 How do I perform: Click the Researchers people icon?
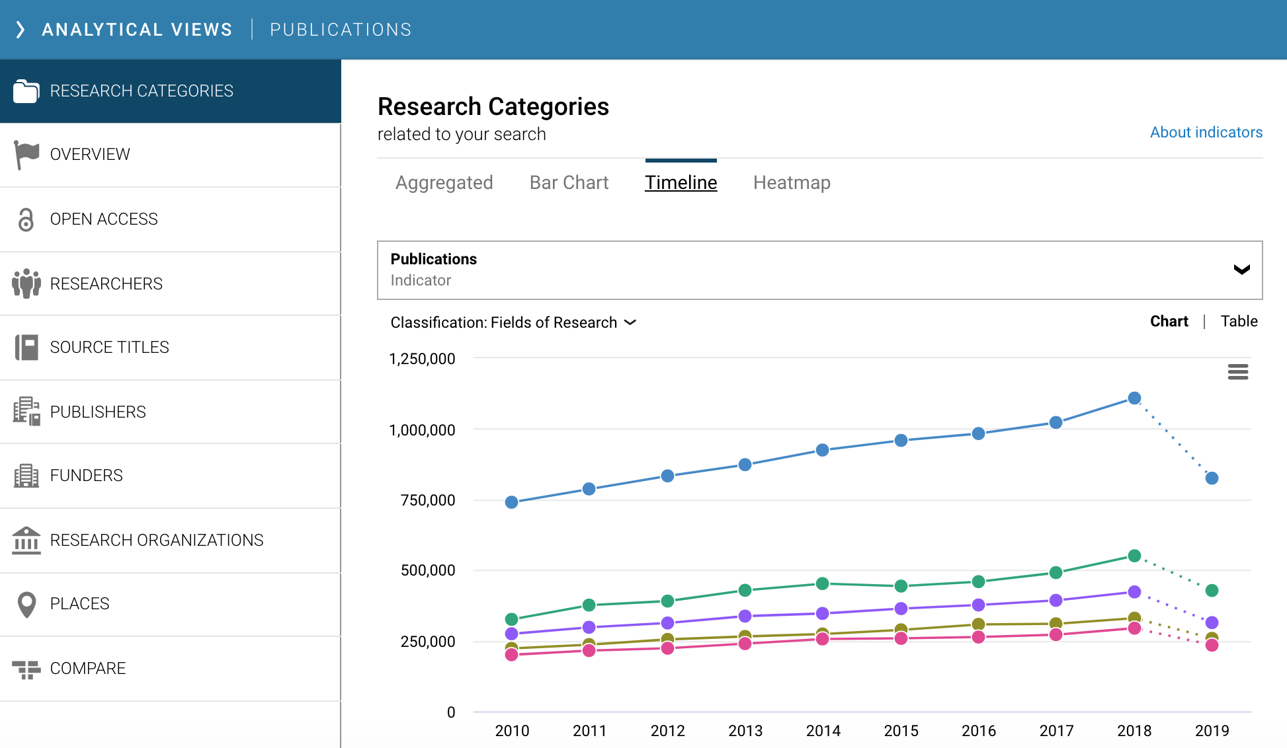pyautogui.click(x=26, y=283)
